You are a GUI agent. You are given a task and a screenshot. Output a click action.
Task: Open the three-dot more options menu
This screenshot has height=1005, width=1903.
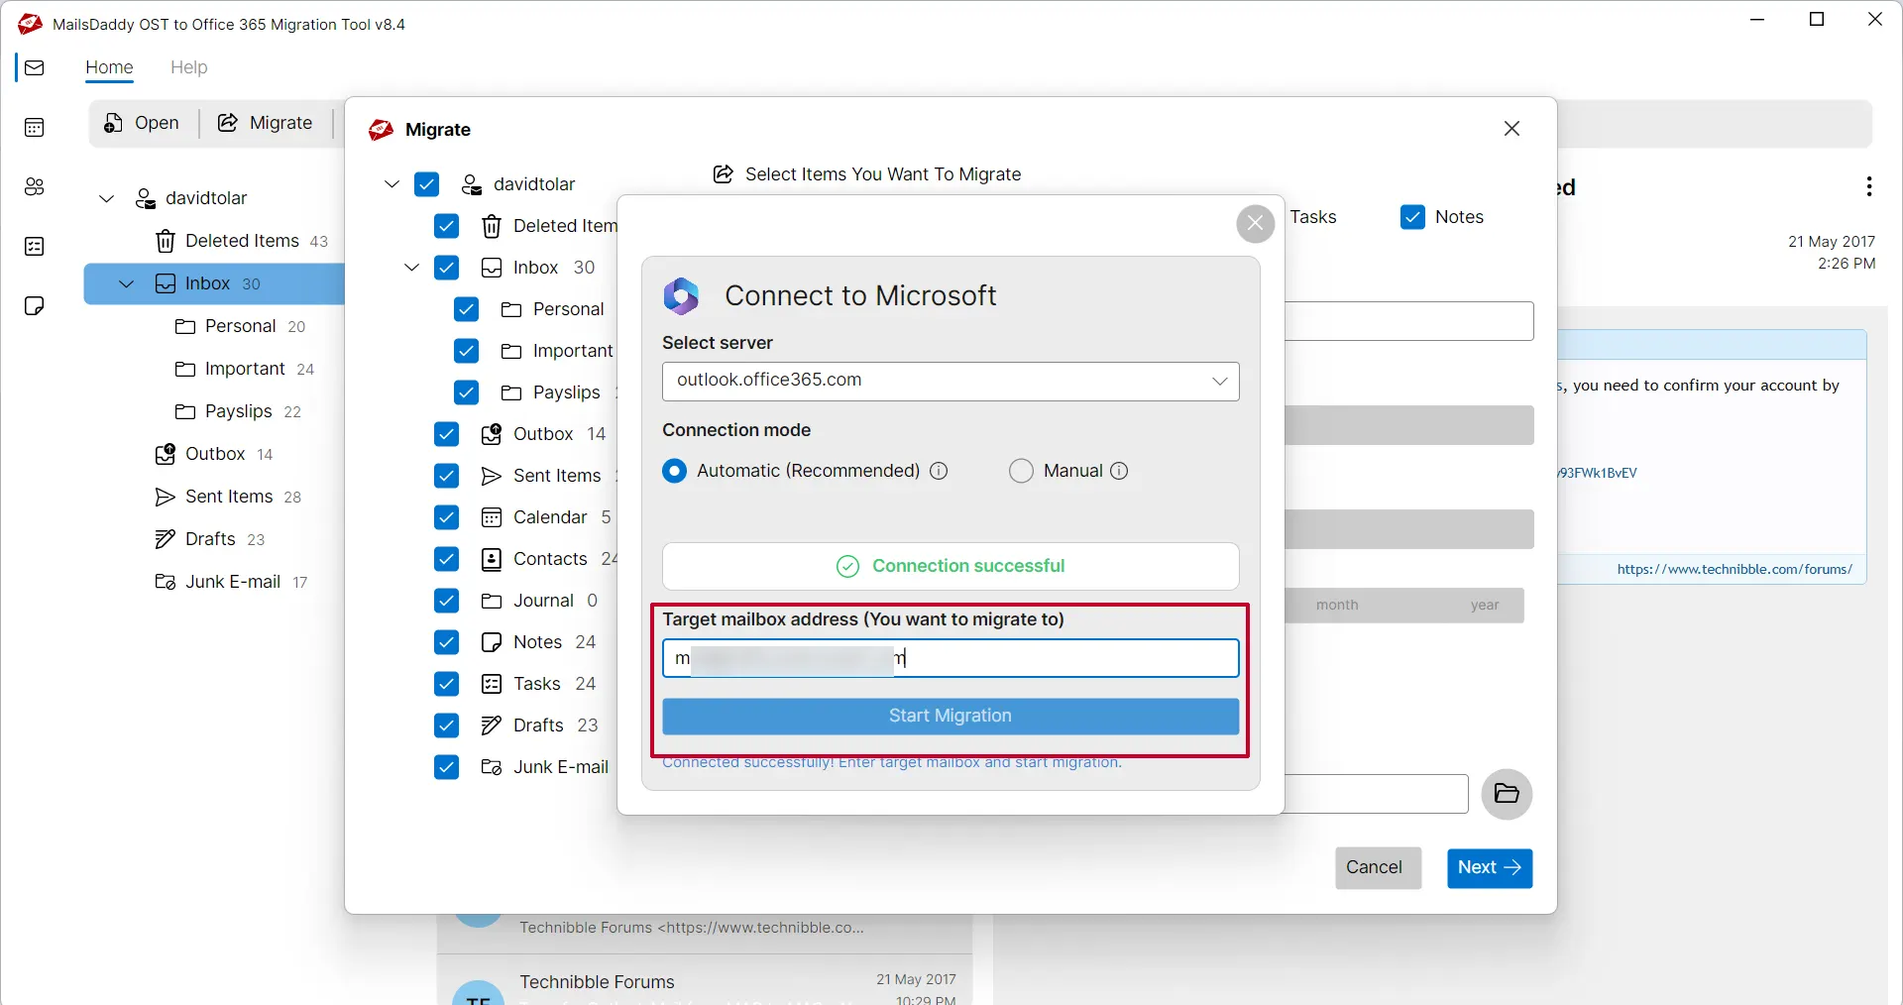pyautogui.click(x=1868, y=186)
